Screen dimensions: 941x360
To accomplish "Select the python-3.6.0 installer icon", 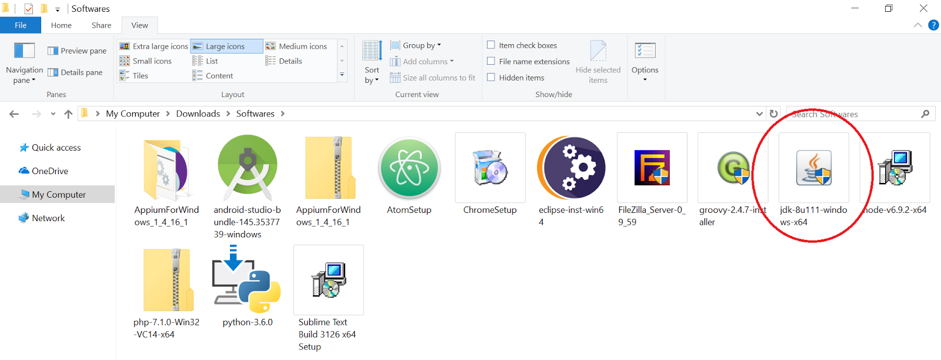I will (x=246, y=280).
